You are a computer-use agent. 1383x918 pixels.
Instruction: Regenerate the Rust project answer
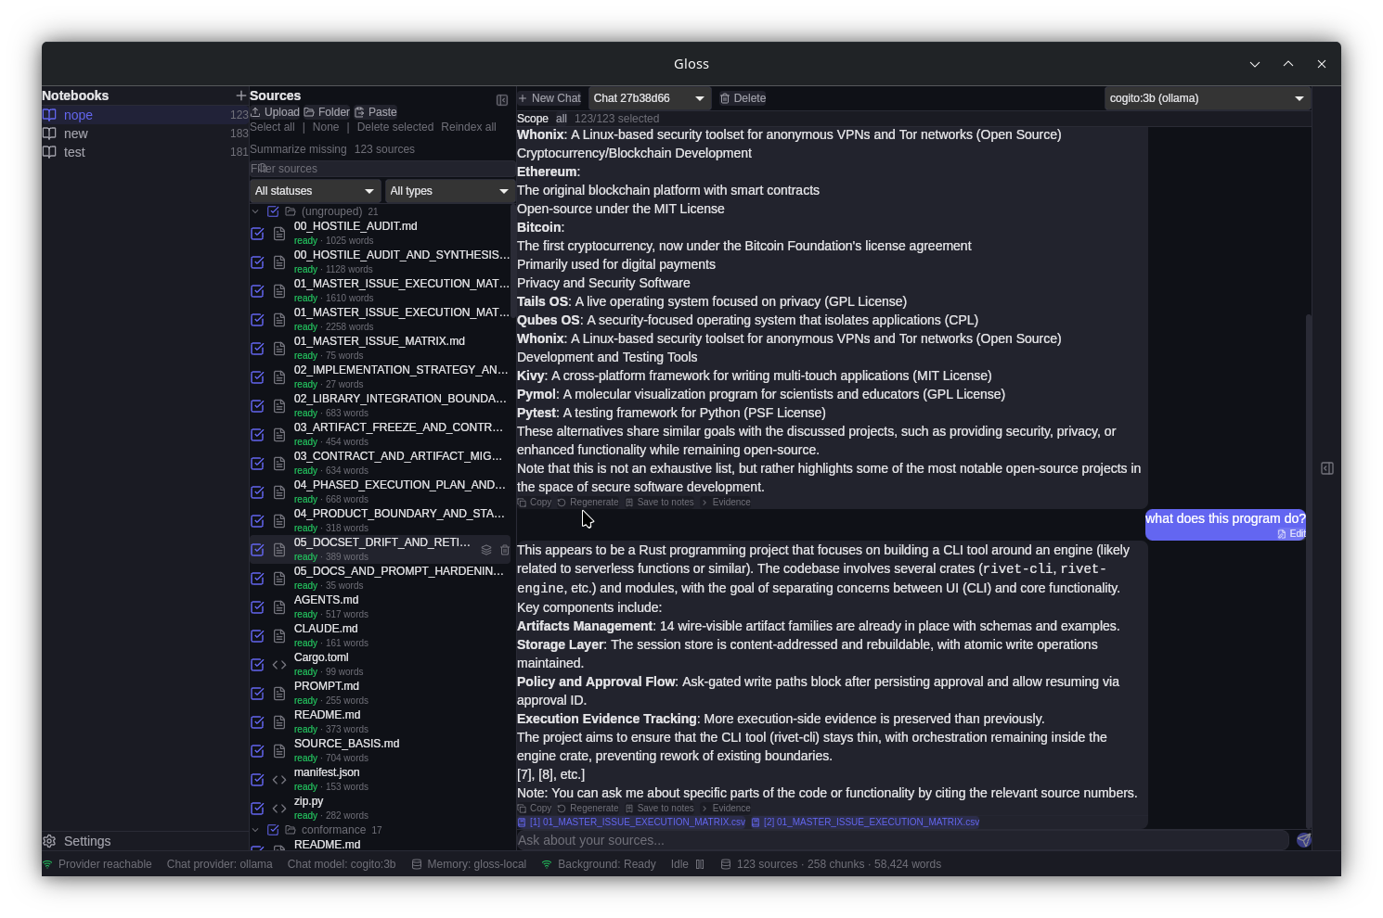coord(588,809)
